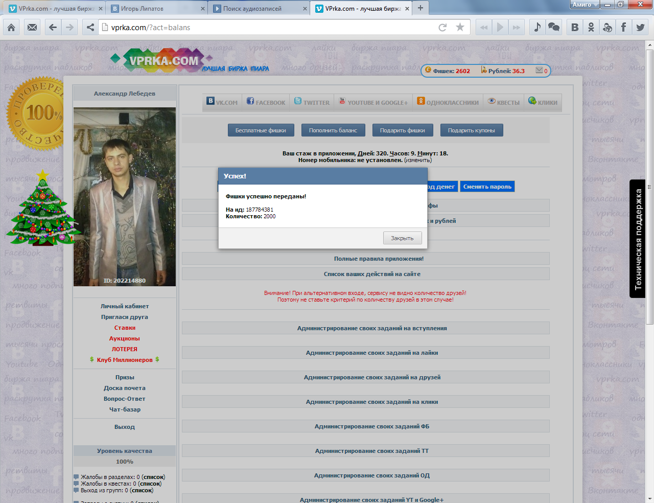654x503 pixels.
Task: Click the Подарить купоны button
Action: 472,130
